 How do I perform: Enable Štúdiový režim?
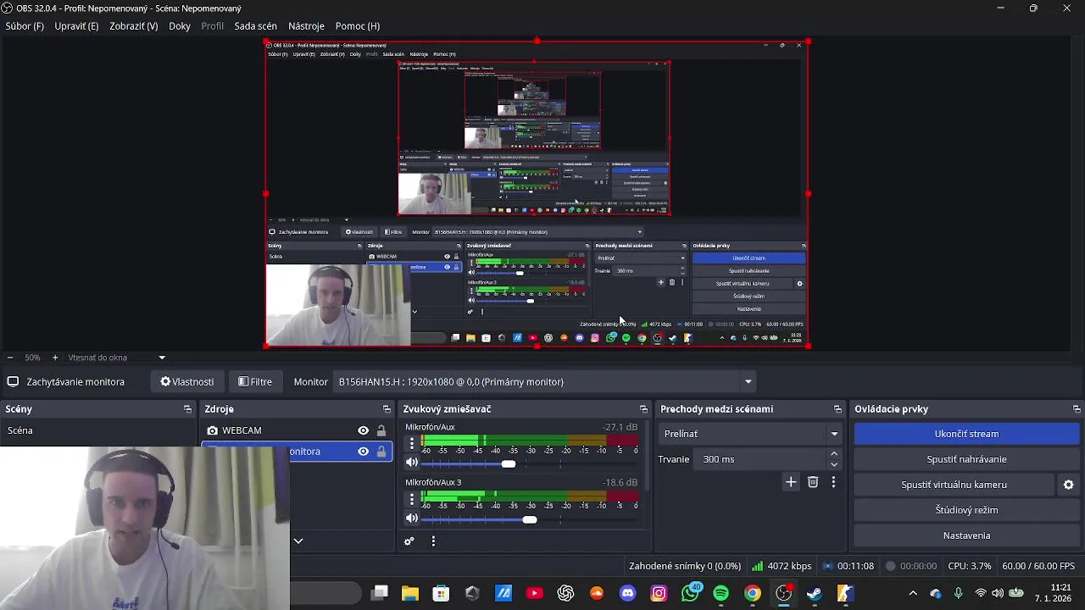pyautogui.click(x=966, y=510)
